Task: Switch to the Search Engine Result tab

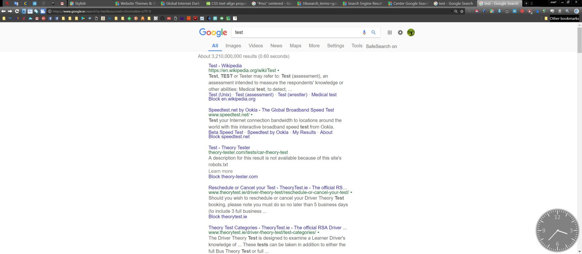Action: pyautogui.click(x=362, y=3)
